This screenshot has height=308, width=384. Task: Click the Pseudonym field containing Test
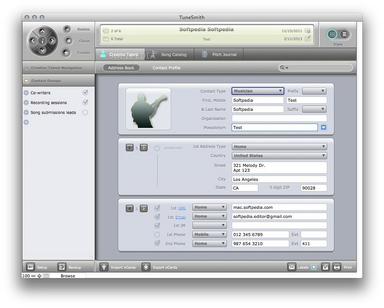[275, 128]
